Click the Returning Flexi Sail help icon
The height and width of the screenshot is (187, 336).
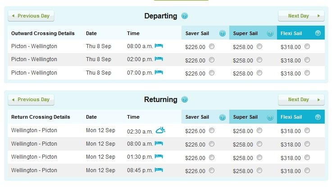coord(318,117)
